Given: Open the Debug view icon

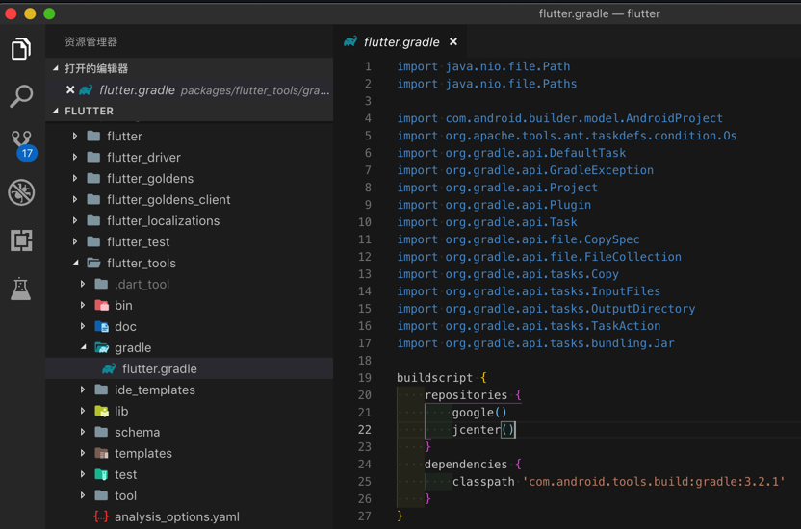Looking at the screenshot, I should (21, 192).
